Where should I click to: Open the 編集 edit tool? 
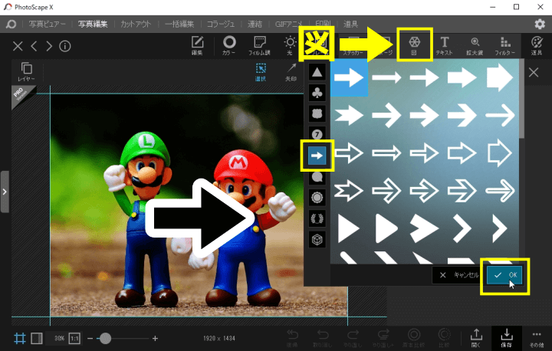[197, 45]
